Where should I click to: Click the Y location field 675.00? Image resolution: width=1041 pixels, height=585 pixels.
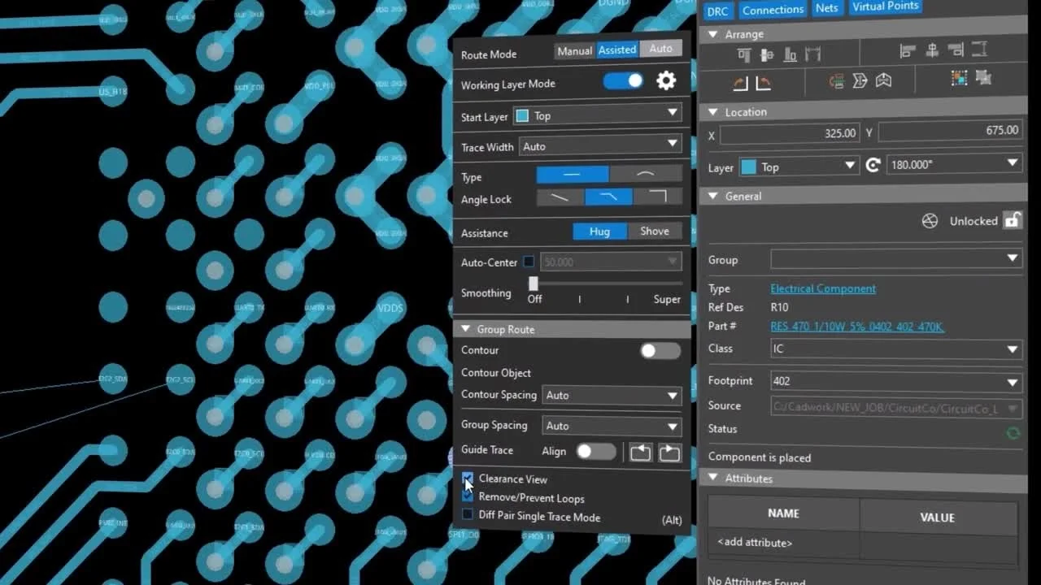[949, 130]
